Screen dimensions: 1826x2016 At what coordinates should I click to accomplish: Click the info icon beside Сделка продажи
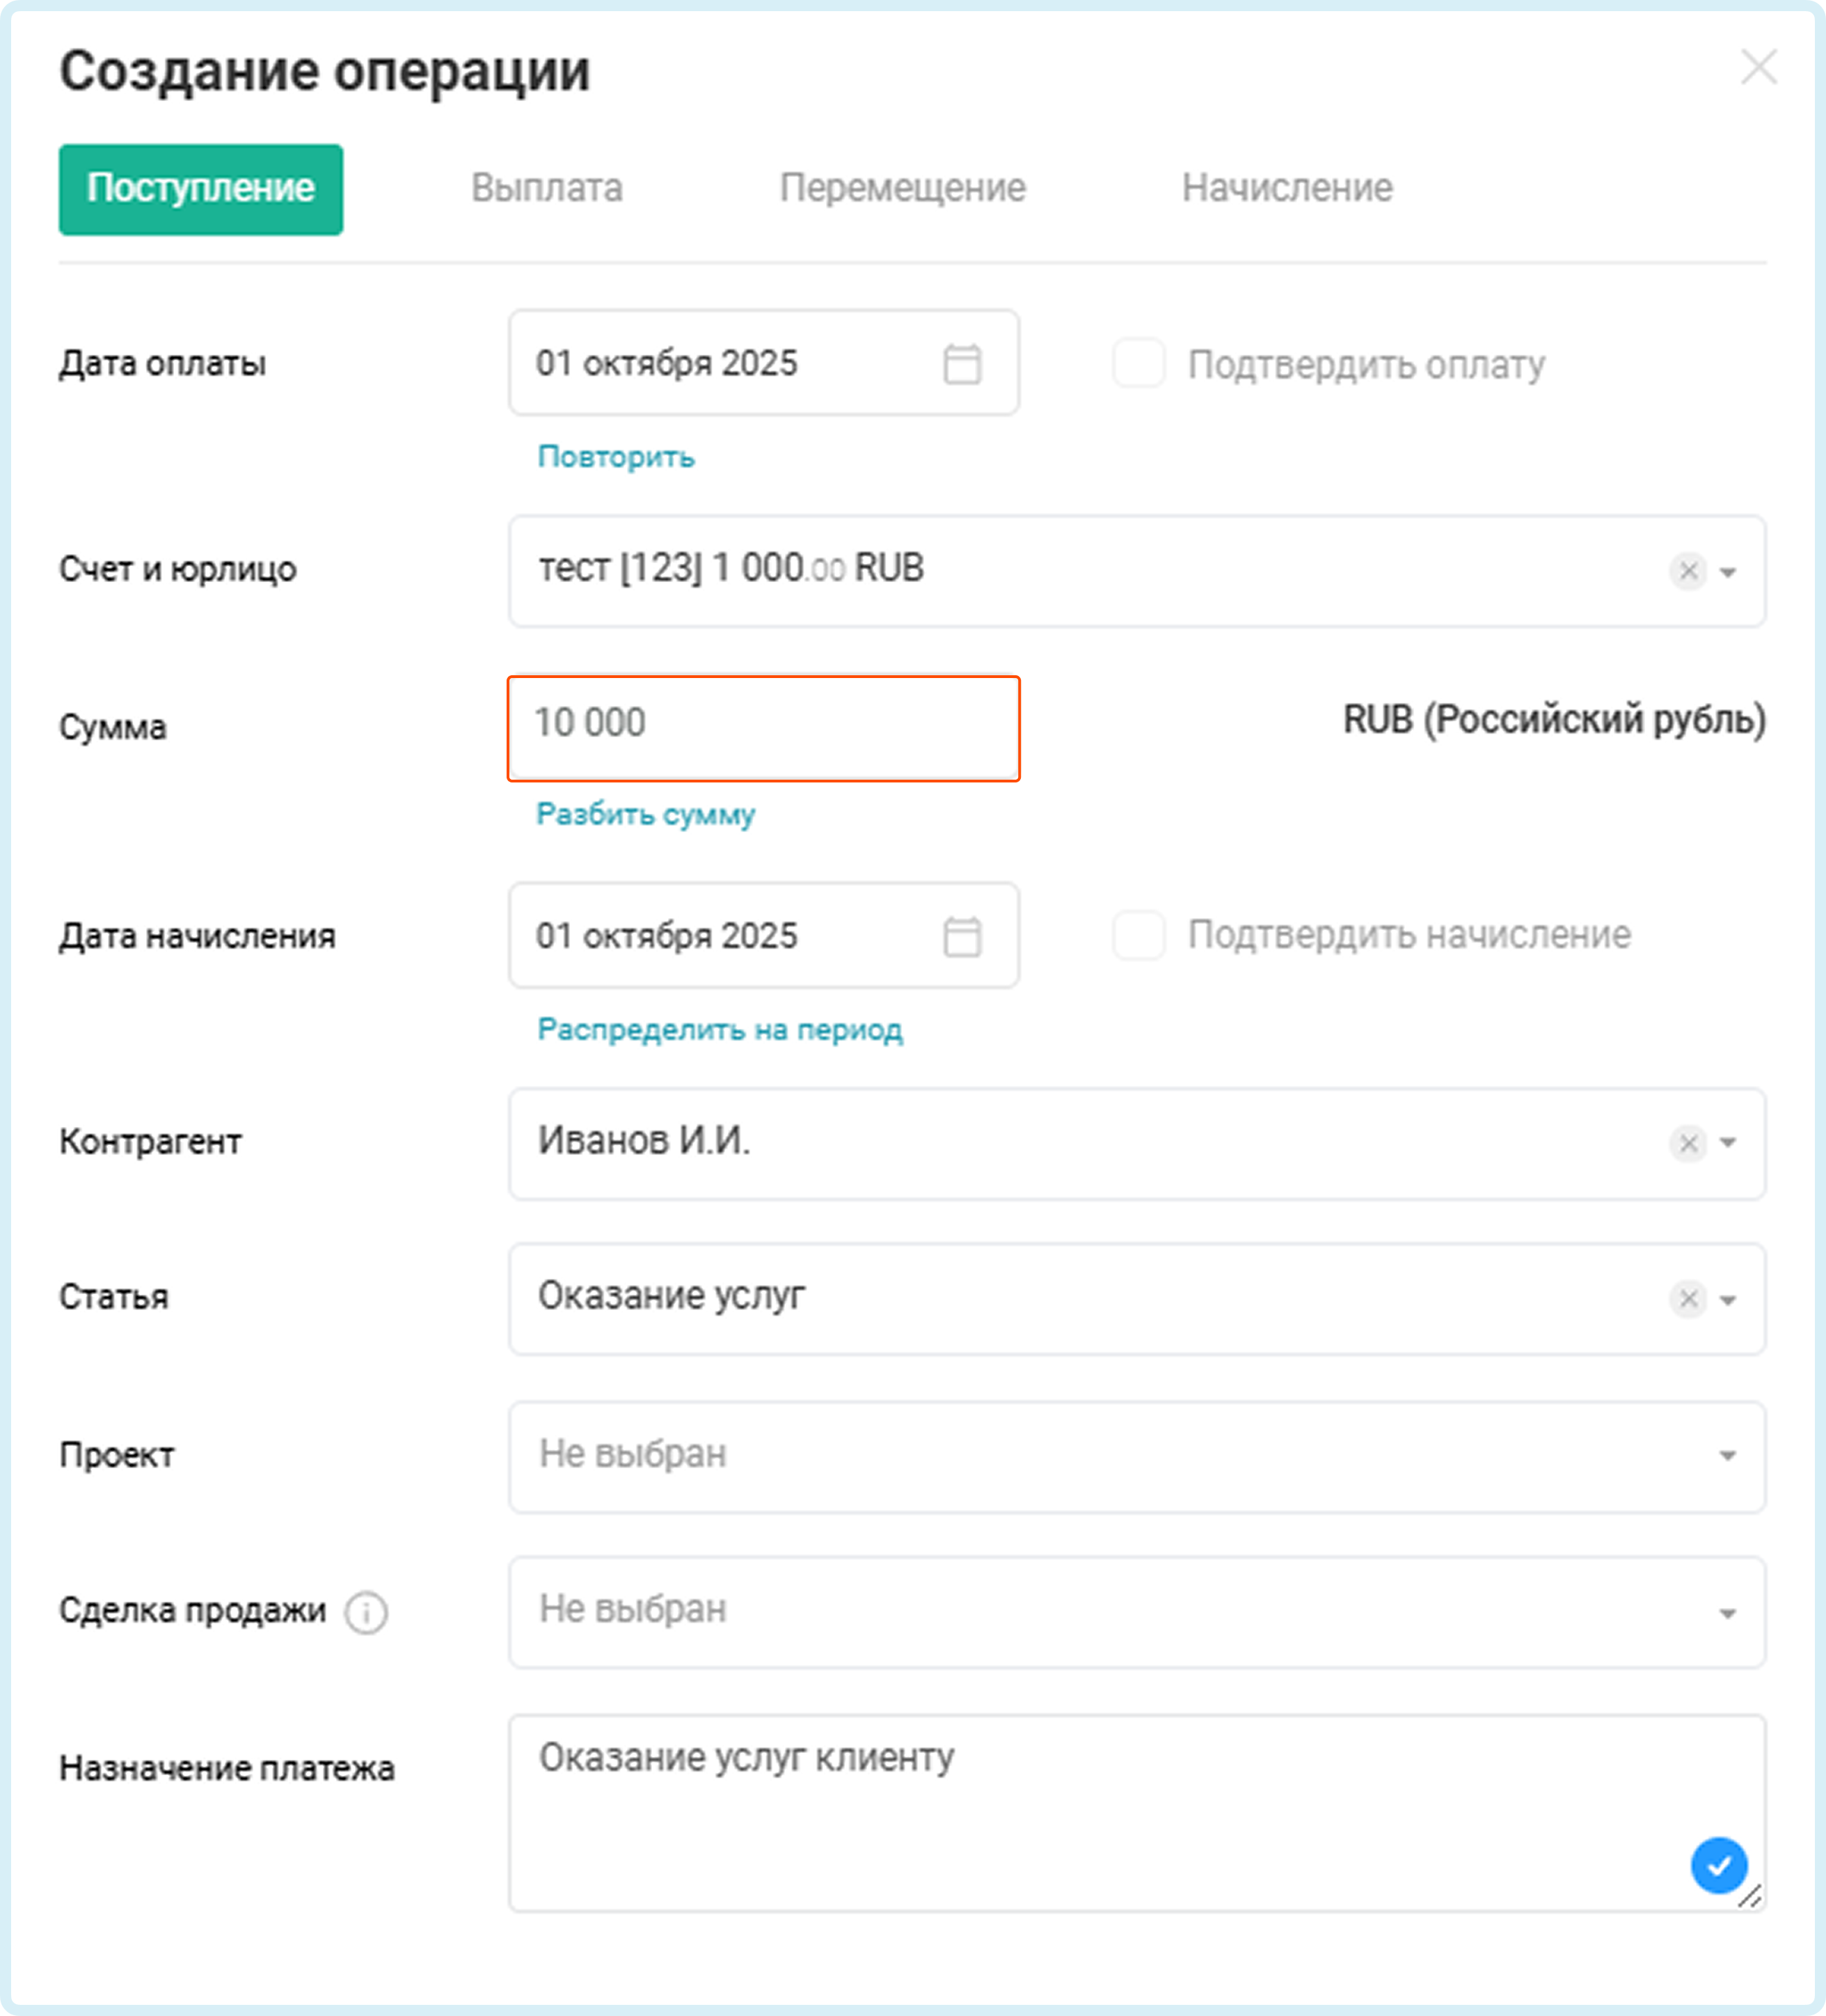point(366,1612)
